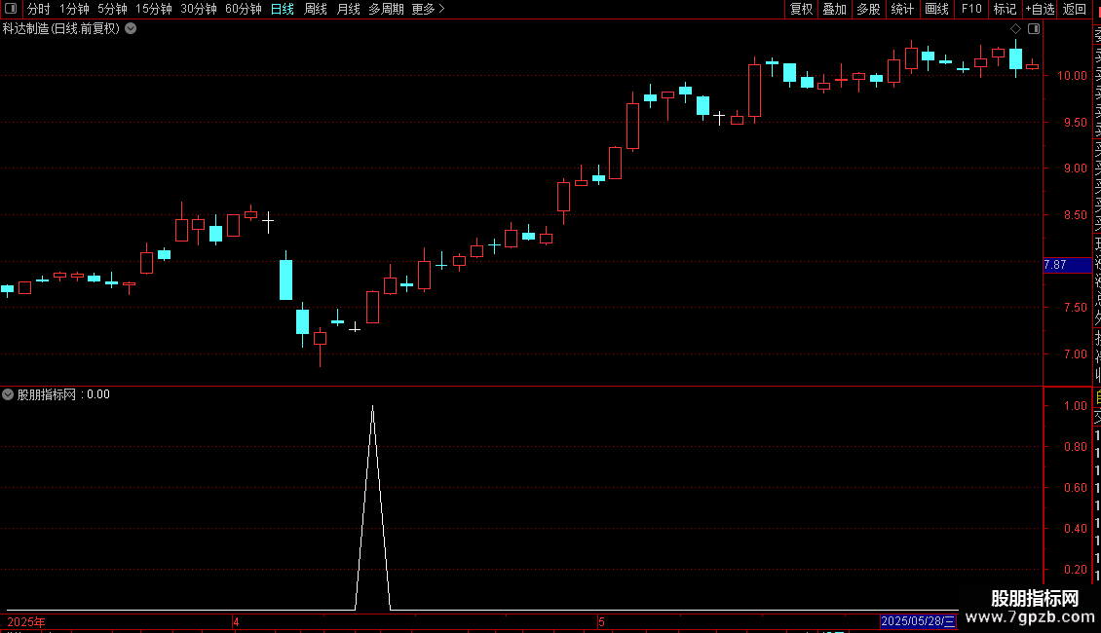Click the 科达制造(日线.前复权) title text

61,29
